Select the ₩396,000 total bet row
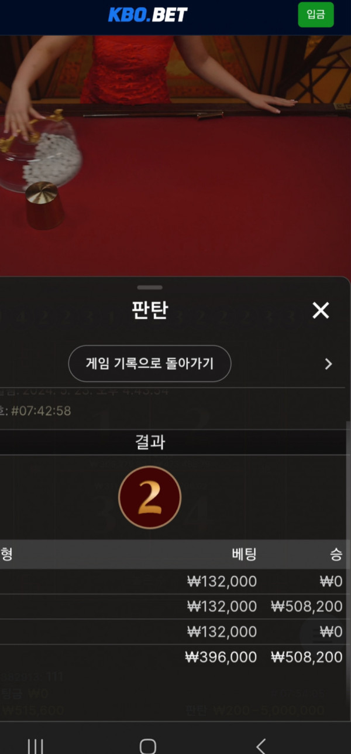 (175, 657)
